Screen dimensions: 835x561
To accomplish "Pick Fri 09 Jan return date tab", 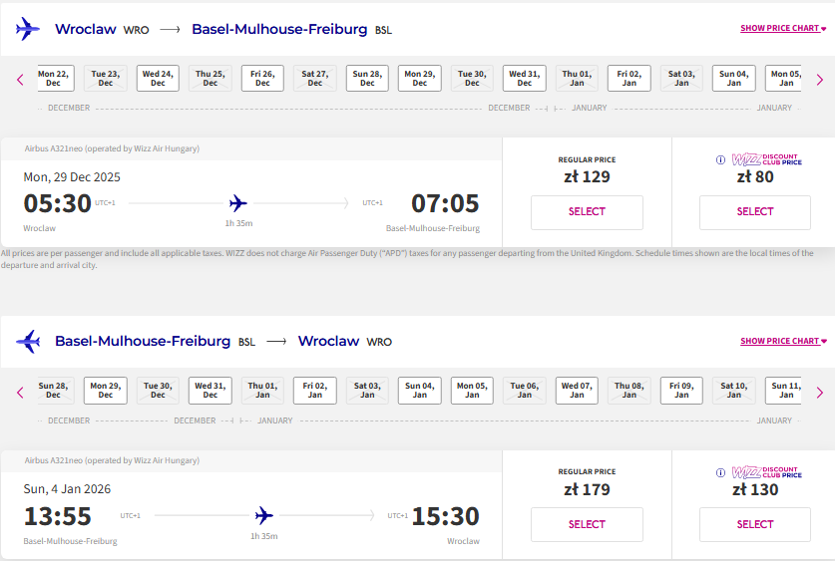I will [x=681, y=391].
